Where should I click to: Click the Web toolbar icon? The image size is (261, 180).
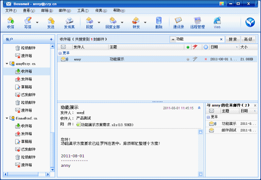point(217,23)
